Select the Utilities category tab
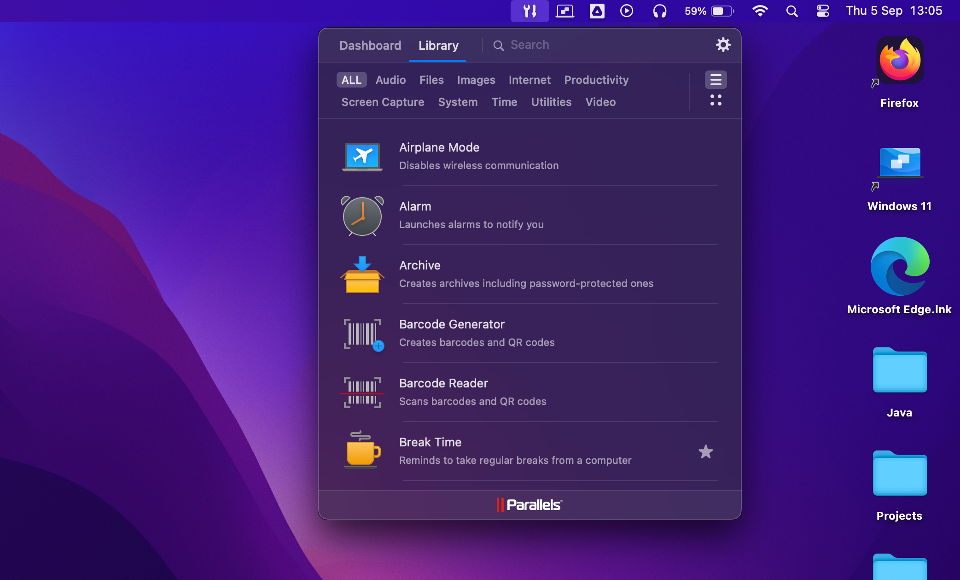This screenshot has width=960, height=580. (551, 102)
